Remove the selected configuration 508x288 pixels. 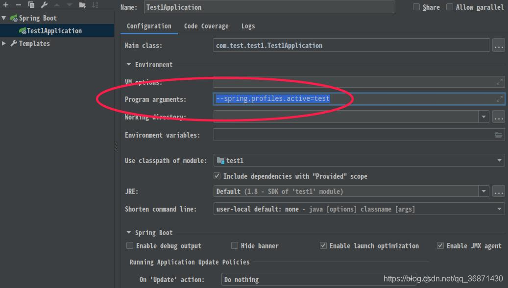coord(19,5)
